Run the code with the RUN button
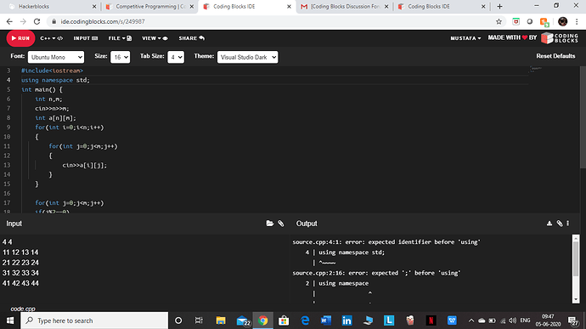This screenshot has width=586, height=329. [20, 38]
